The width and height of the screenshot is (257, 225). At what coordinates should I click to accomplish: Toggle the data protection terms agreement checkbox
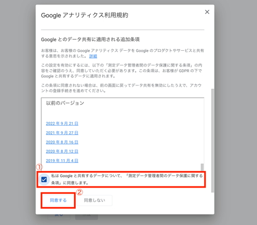[x=44, y=179]
